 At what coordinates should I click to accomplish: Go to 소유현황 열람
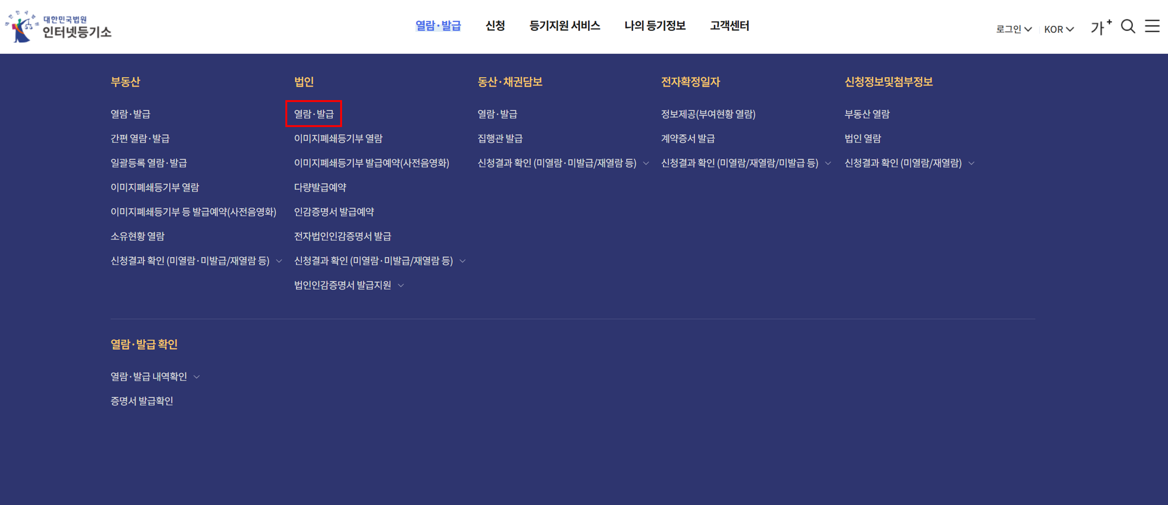pyautogui.click(x=138, y=236)
